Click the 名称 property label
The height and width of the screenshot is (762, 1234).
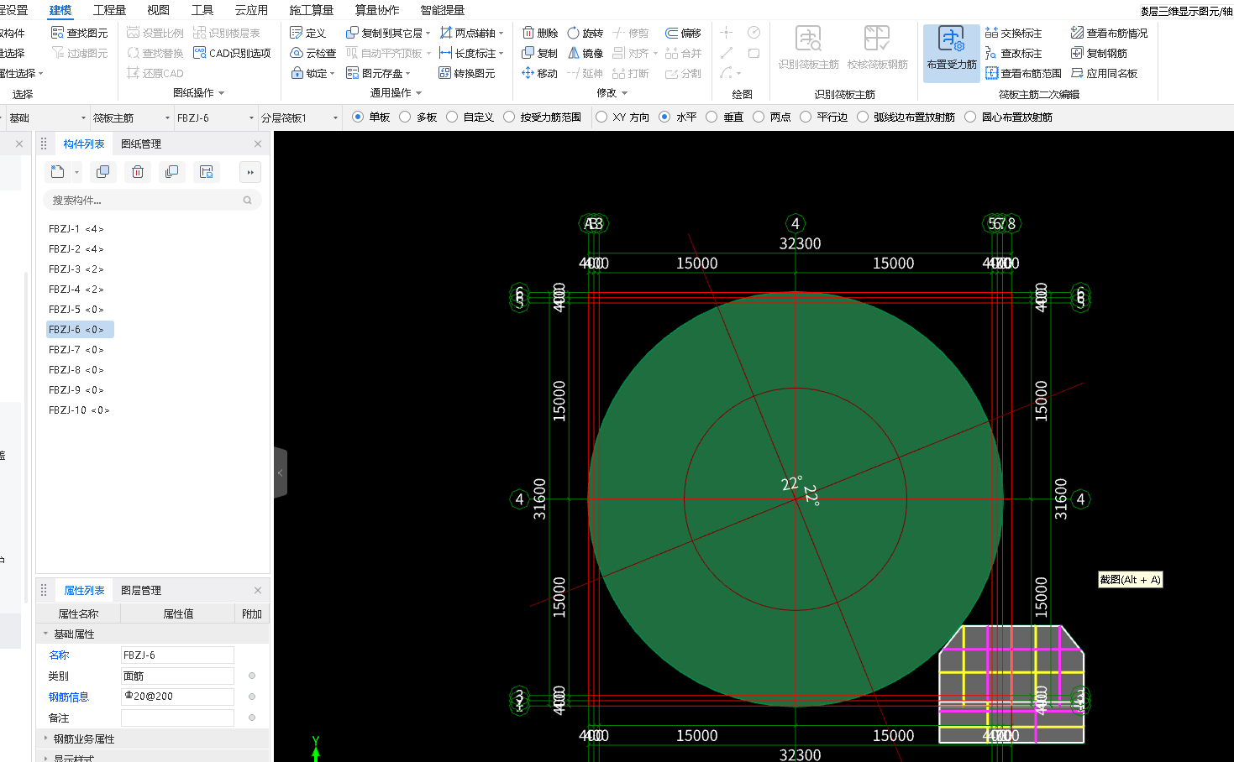59,655
